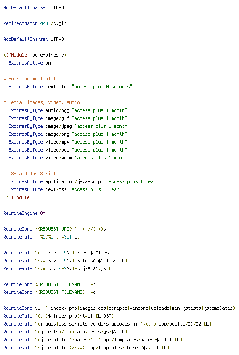This screenshot has width=239, height=355.
Task: Click the index.php?rt=$1 rewrite rule
Action: click(58, 316)
